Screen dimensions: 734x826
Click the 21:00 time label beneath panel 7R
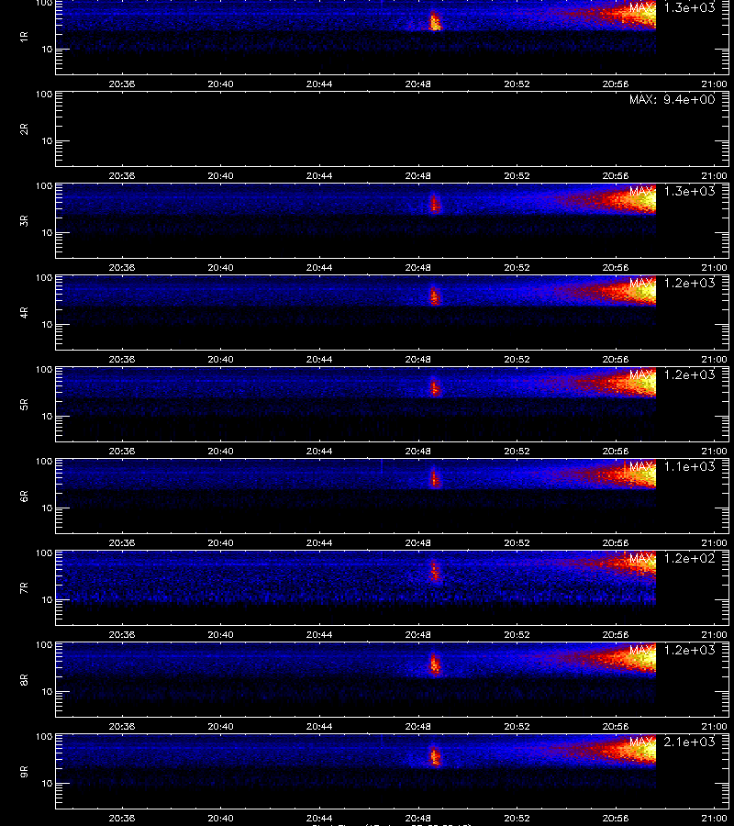(714, 634)
